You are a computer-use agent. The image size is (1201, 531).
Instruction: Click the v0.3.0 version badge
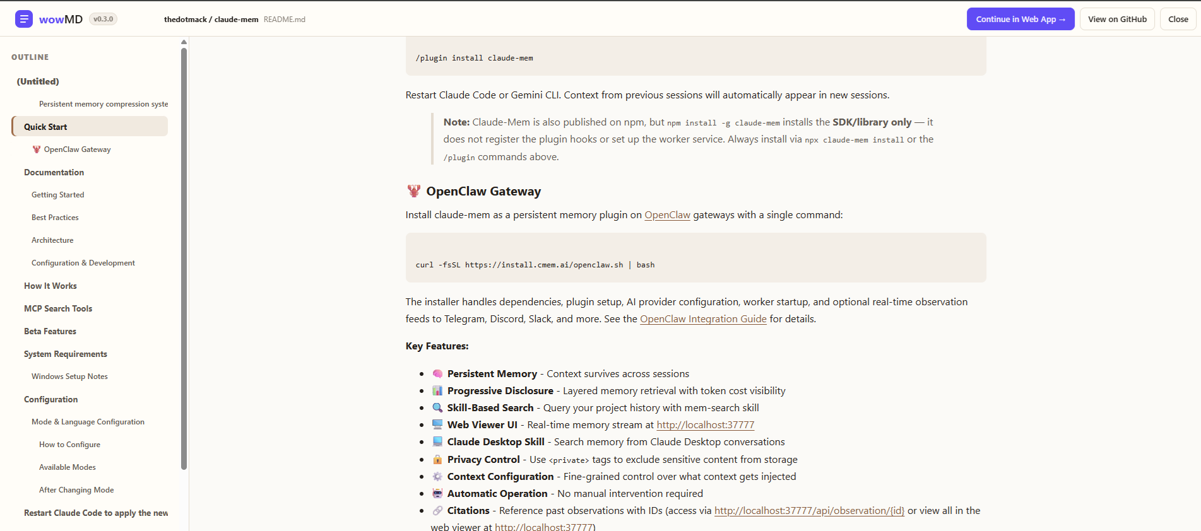point(103,19)
